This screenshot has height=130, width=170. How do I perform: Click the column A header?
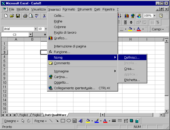coord(16,39)
